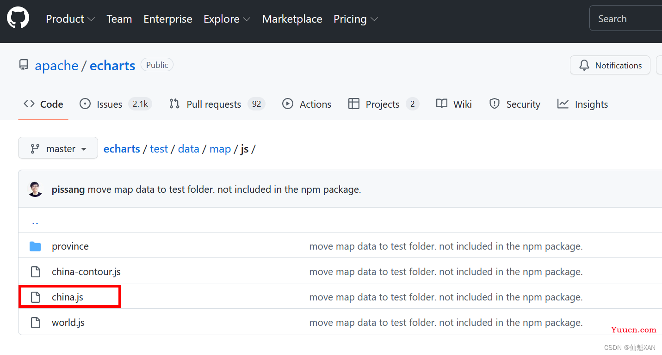This screenshot has width=662, height=355.
Task: Open commit message in china.js row
Action: 446,297
